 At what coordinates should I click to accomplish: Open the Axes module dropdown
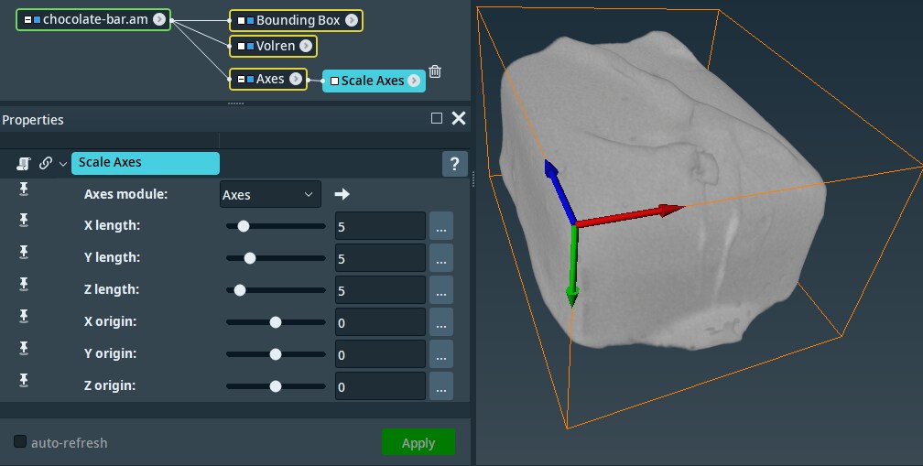[x=270, y=194]
